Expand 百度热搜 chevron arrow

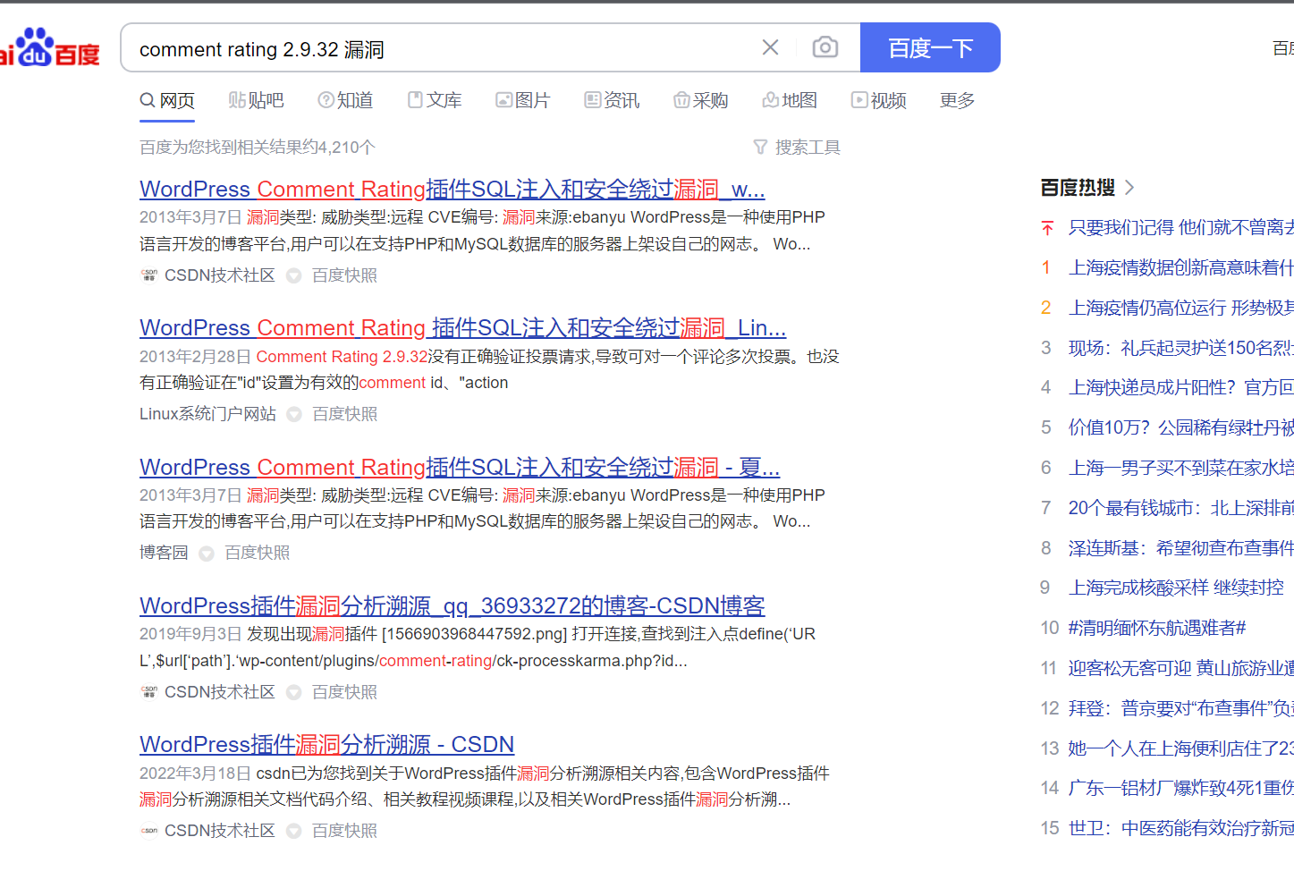point(1129,188)
